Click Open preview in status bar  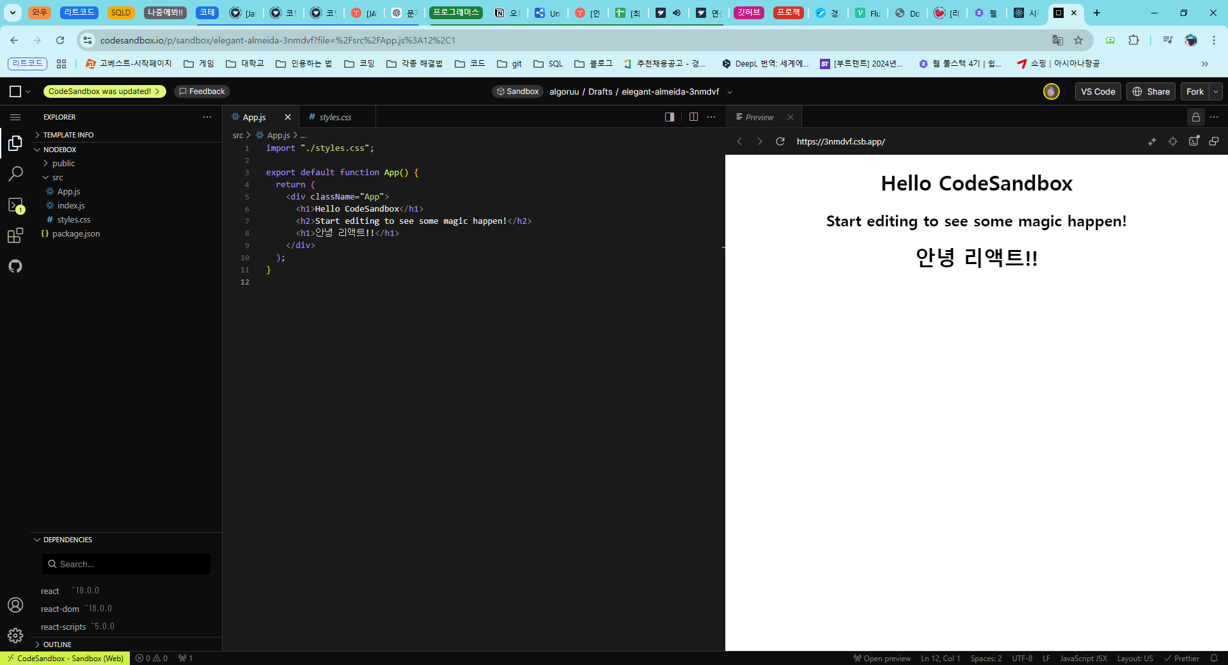click(x=882, y=658)
